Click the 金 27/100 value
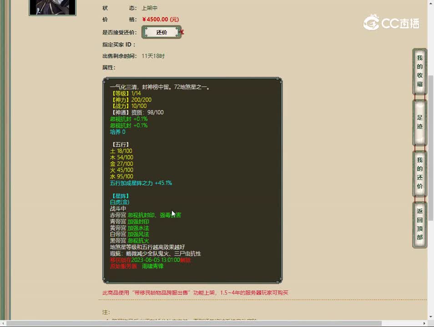Viewport: 434px width, 327px height. (121, 163)
